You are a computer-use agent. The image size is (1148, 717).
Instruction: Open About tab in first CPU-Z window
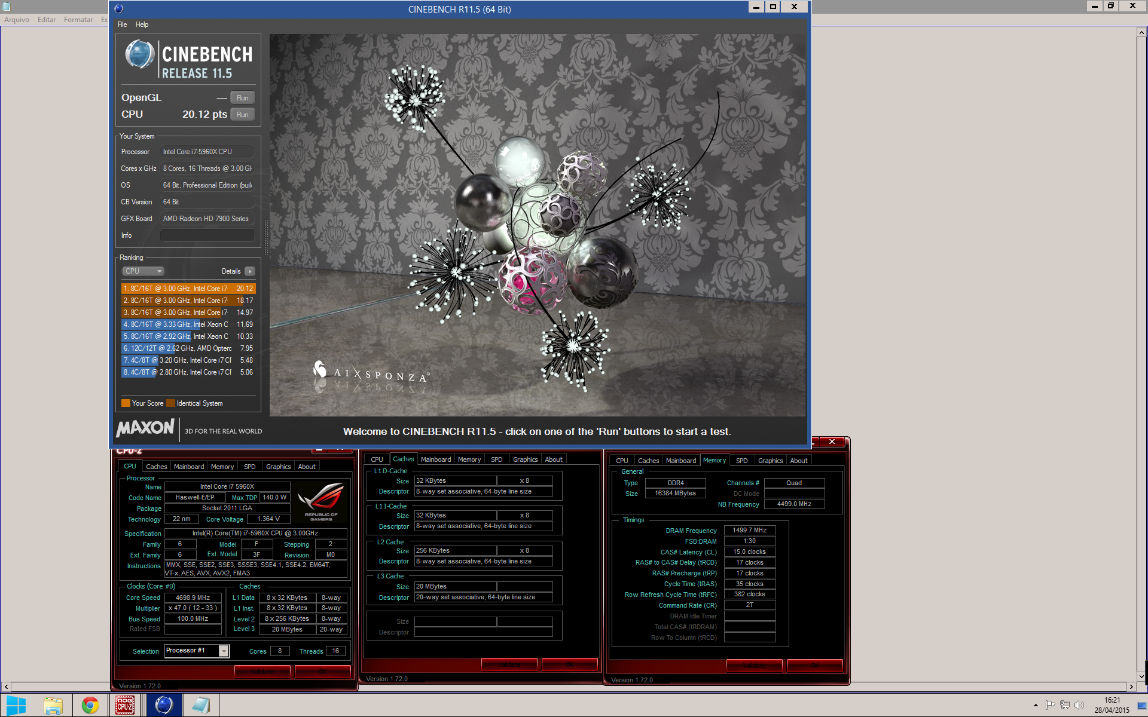pos(307,467)
